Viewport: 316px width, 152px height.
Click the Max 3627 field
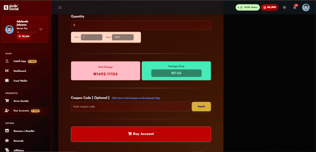coord(123,37)
